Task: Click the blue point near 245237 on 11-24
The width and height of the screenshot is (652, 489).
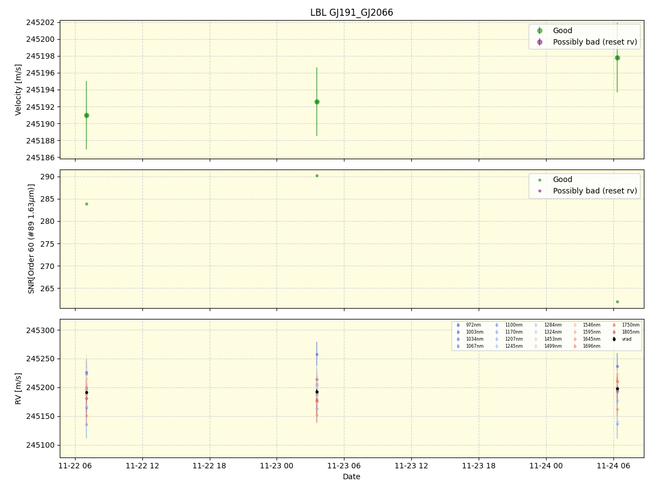Action: (617, 366)
